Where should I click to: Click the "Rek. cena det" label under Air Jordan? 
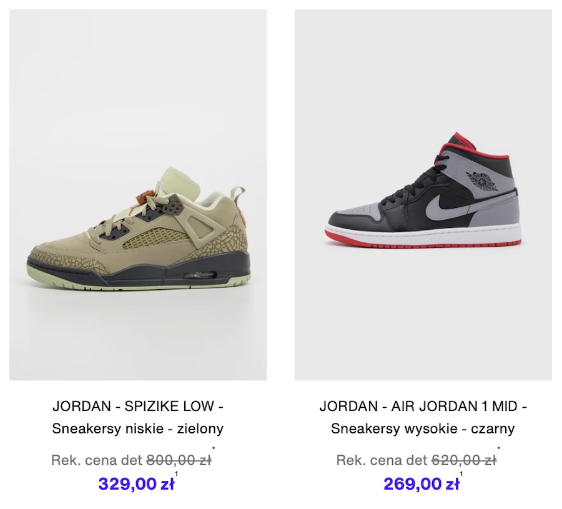pyautogui.click(x=382, y=460)
